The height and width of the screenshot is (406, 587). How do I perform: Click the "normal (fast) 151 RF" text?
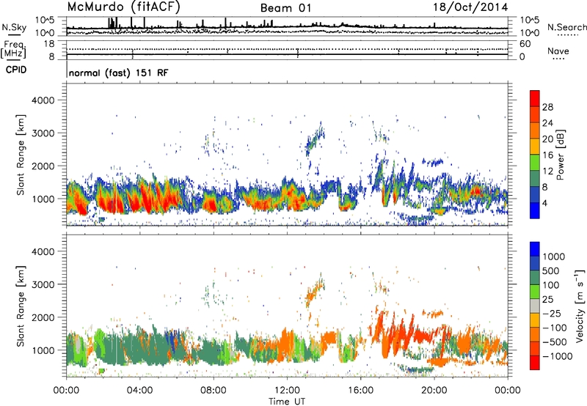click(x=119, y=73)
